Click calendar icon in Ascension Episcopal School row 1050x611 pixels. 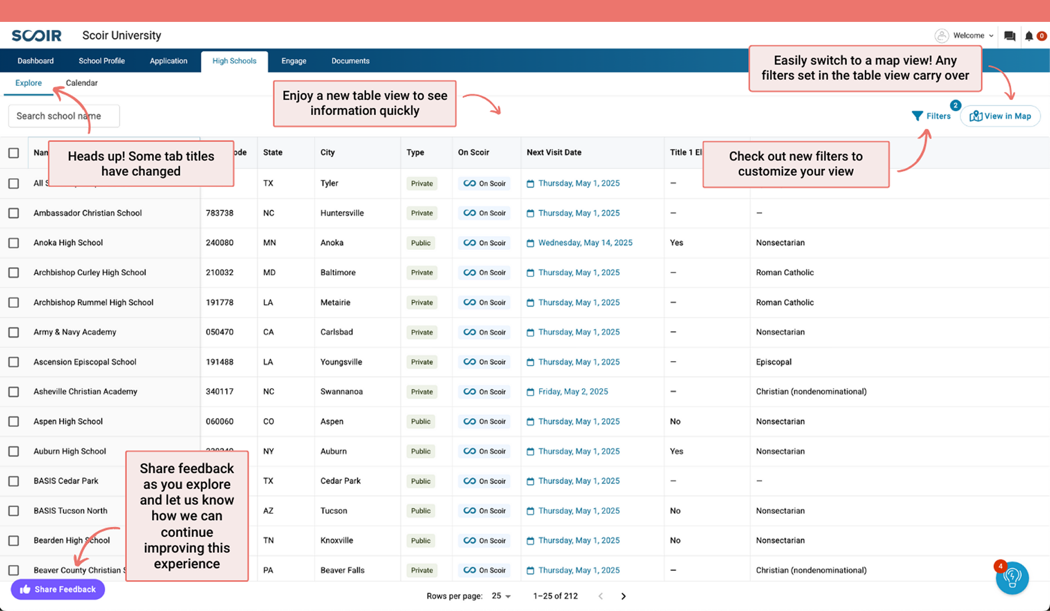tap(530, 362)
